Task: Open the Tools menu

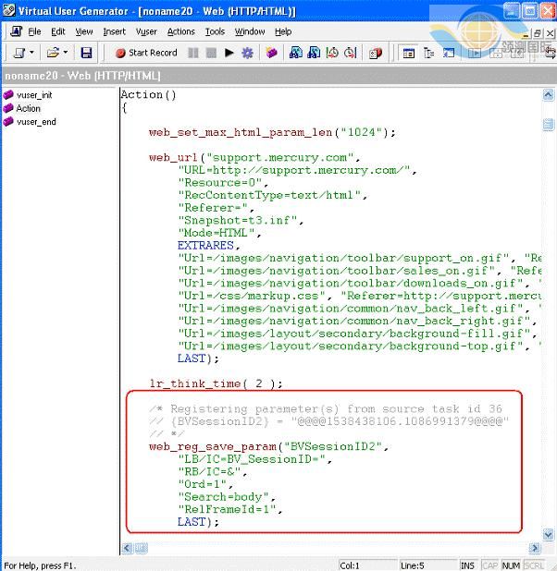Action: coord(215,31)
